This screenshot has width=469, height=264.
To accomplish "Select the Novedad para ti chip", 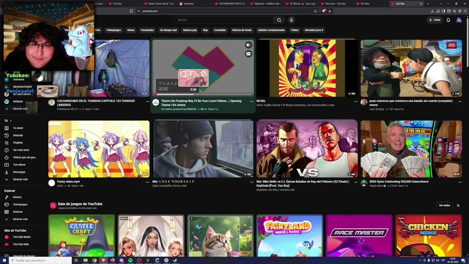I will (x=314, y=30).
